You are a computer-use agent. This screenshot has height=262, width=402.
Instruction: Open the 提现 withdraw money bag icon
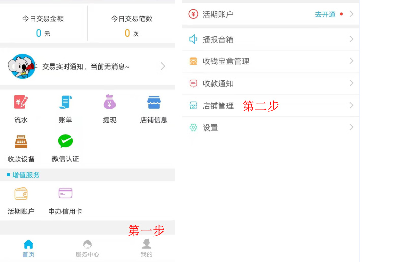pyautogui.click(x=109, y=103)
